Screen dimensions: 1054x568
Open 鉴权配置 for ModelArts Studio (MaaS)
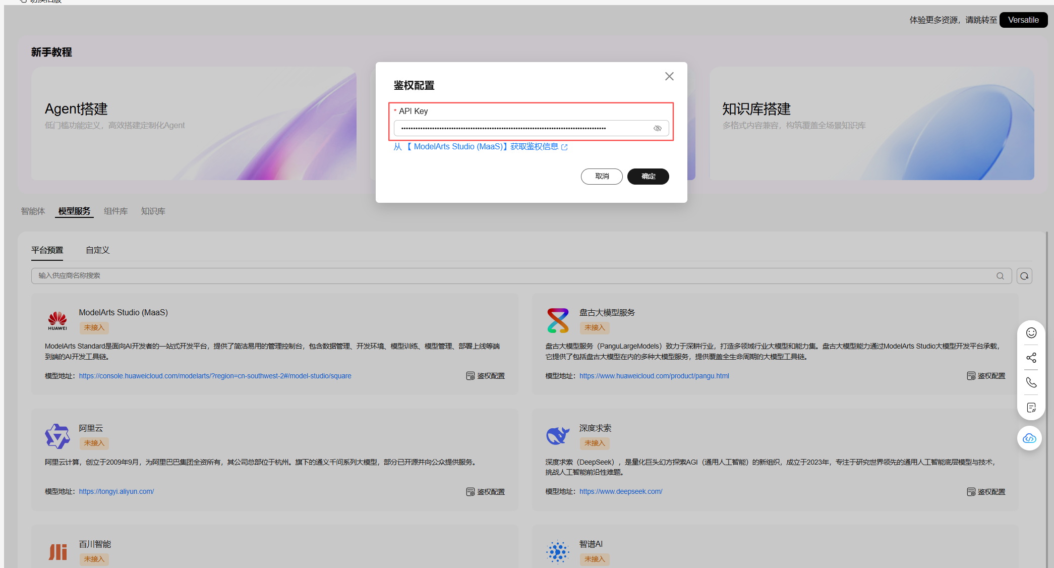point(485,376)
